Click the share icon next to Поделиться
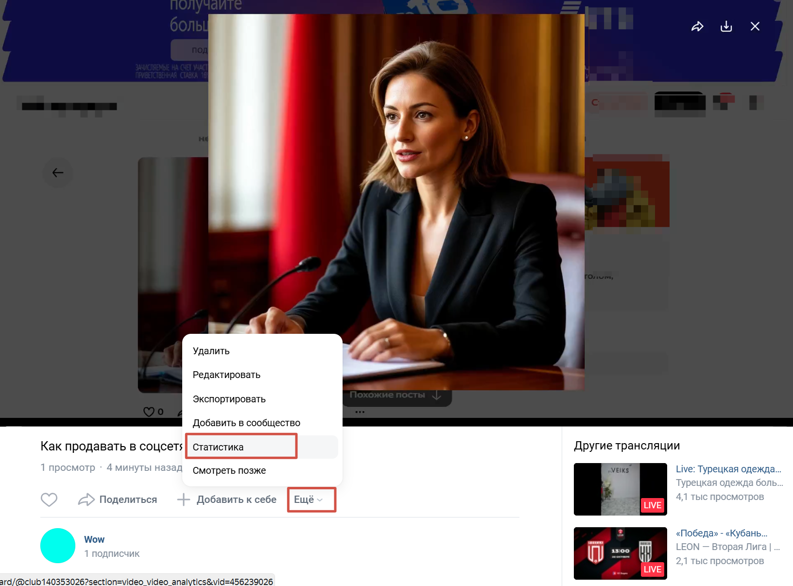The image size is (793, 586). (x=87, y=499)
